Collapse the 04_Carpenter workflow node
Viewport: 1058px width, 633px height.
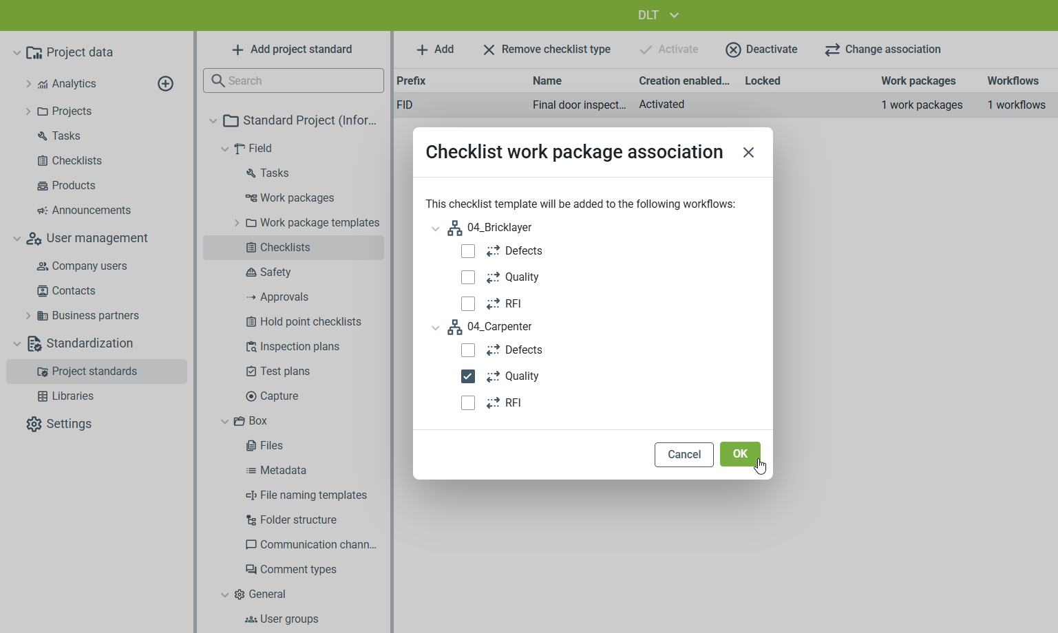[x=435, y=328]
